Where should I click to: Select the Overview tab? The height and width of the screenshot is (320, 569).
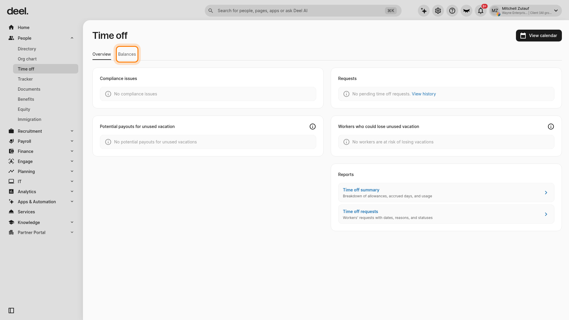coord(102,54)
